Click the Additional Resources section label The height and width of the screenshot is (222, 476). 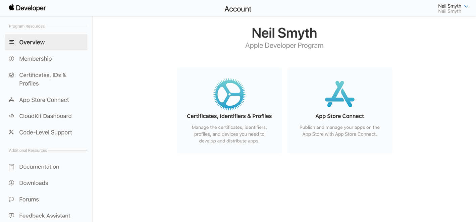tap(28, 151)
